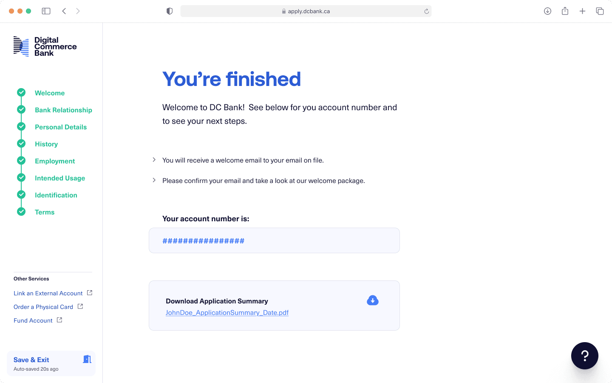Click the exit door icon beside Save & Exit

click(x=87, y=359)
